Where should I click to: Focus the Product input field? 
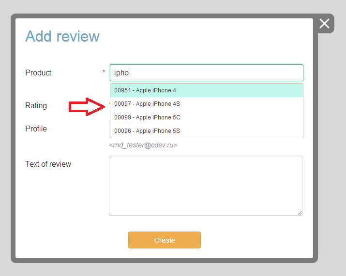coord(207,73)
